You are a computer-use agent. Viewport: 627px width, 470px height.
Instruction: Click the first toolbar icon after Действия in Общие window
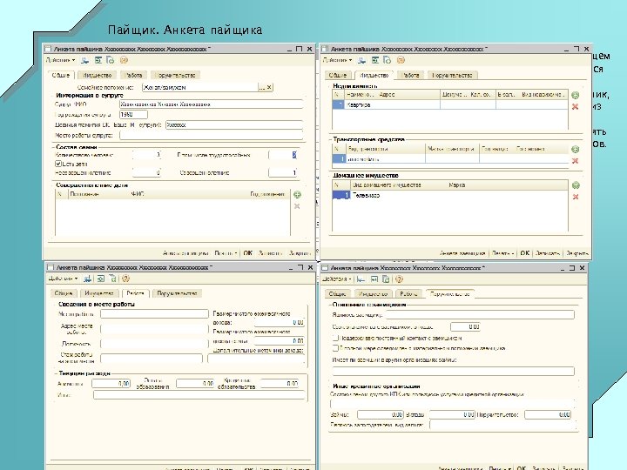[84, 60]
